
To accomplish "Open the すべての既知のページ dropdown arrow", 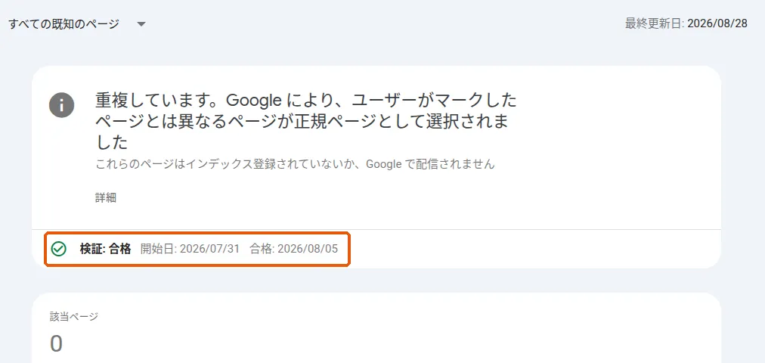I will [141, 24].
